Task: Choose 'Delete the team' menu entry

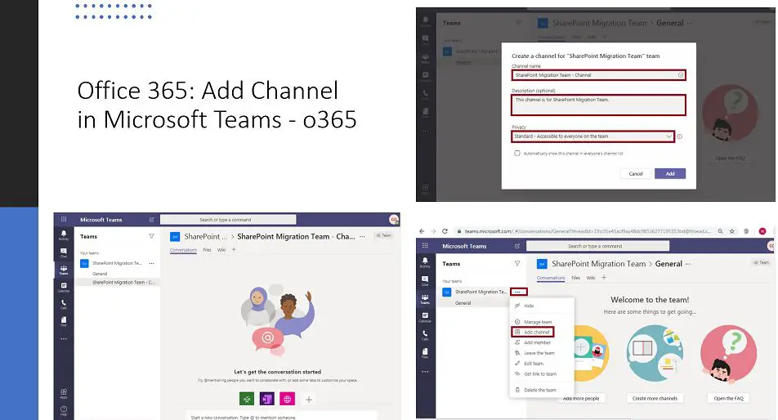Action: (x=542, y=391)
